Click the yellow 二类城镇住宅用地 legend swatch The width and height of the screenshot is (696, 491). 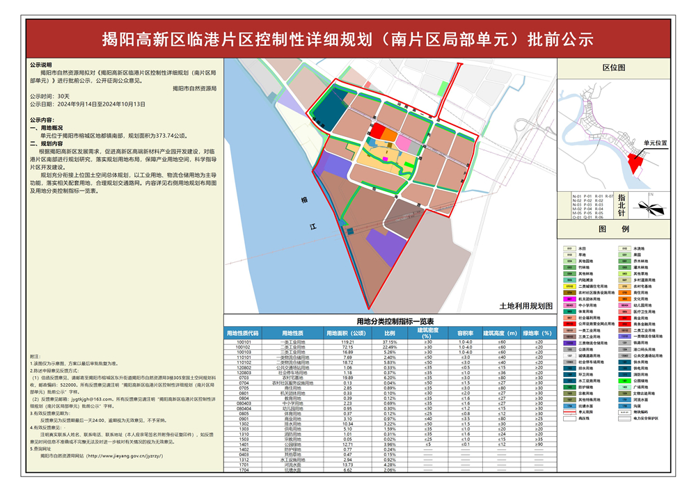pyautogui.click(x=569, y=287)
